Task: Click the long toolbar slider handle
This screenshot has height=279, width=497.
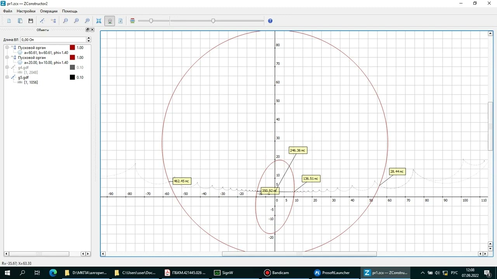Action: (213, 21)
